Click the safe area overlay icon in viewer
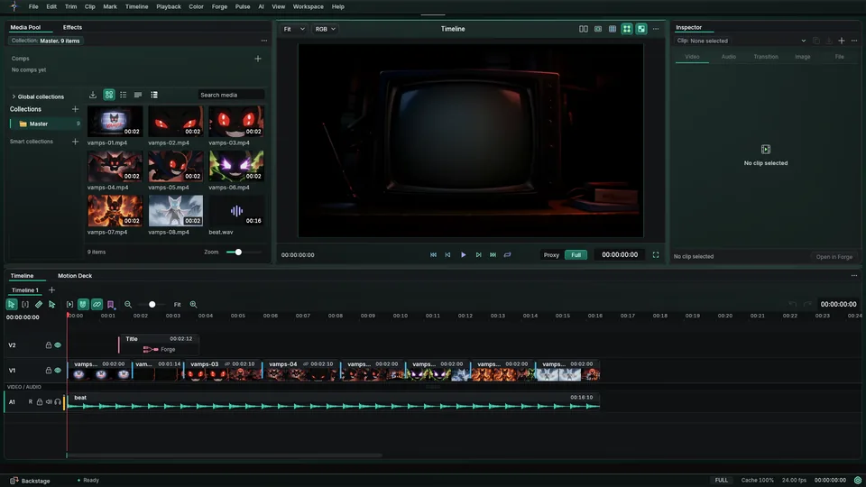 pos(598,29)
